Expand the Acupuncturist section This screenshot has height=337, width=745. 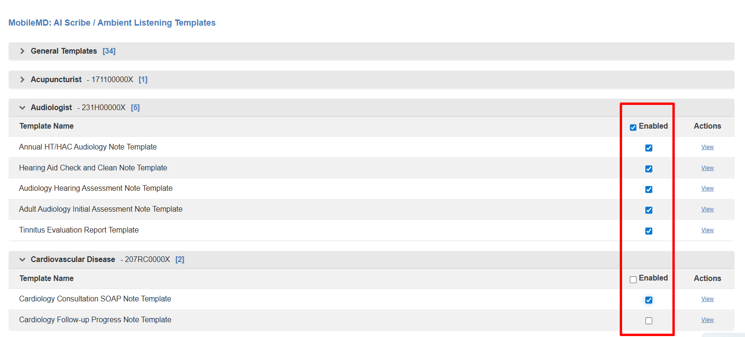coord(22,80)
